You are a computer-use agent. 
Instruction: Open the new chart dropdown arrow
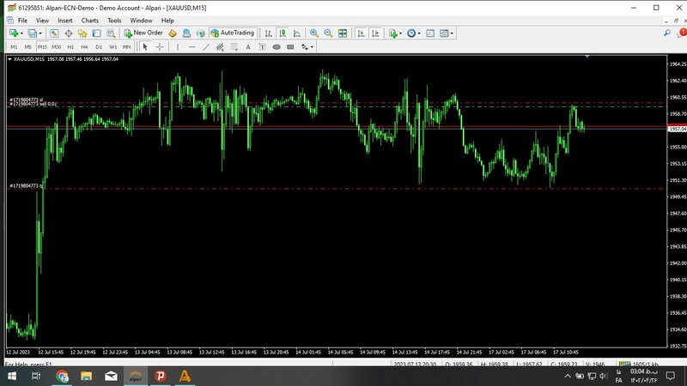tap(21, 33)
